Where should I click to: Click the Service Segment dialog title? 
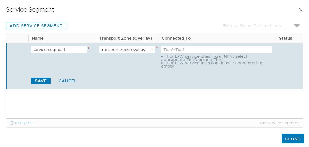coord(30,10)
